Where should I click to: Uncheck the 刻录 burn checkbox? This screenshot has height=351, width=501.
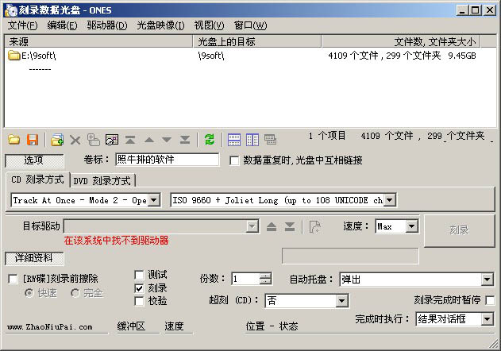click(139, 288)
